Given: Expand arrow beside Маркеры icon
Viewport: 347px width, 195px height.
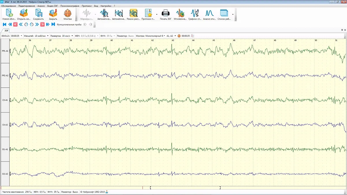Looking at the screenshot, I should [x=95, y=14].
